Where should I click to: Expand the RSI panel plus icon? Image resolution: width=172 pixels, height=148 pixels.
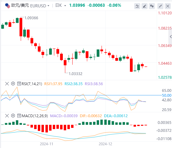19,84
